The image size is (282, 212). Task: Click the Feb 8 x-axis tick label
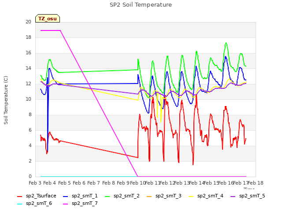(108, 183)
